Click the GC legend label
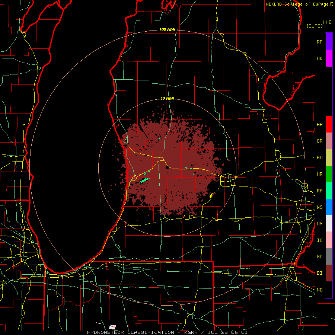Screen dimensions: 335x335 tap(319, 257)
